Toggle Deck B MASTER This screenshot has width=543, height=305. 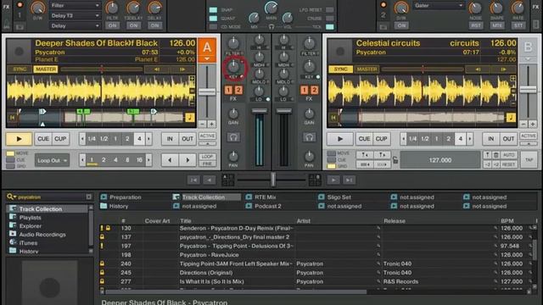point(367,69)
